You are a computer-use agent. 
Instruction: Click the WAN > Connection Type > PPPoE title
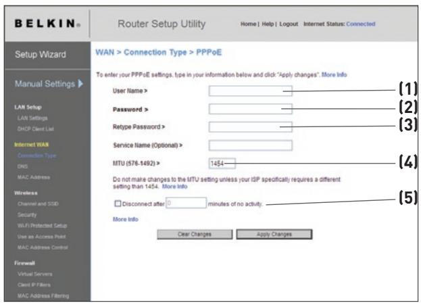coord(158,52)
